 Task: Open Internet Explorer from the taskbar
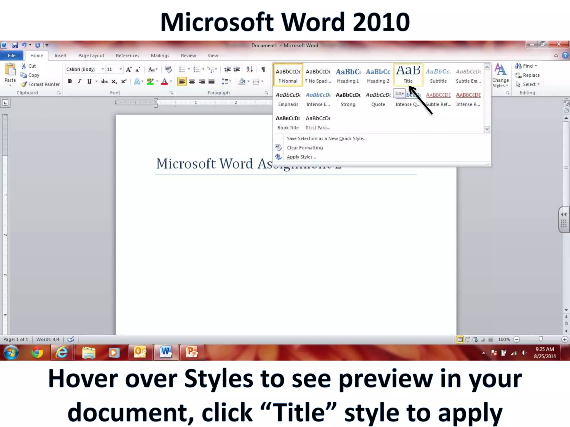(62, 352)
